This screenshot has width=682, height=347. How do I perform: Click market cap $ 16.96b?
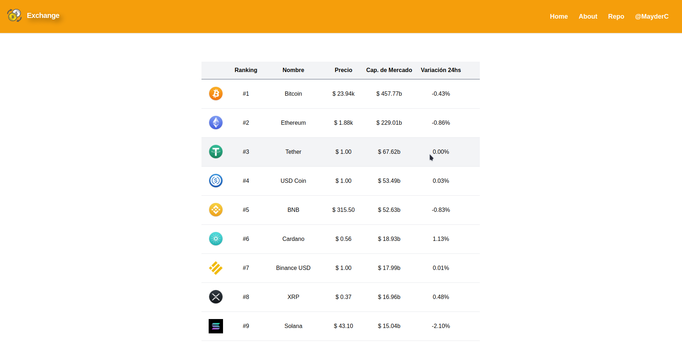[389, 297]
